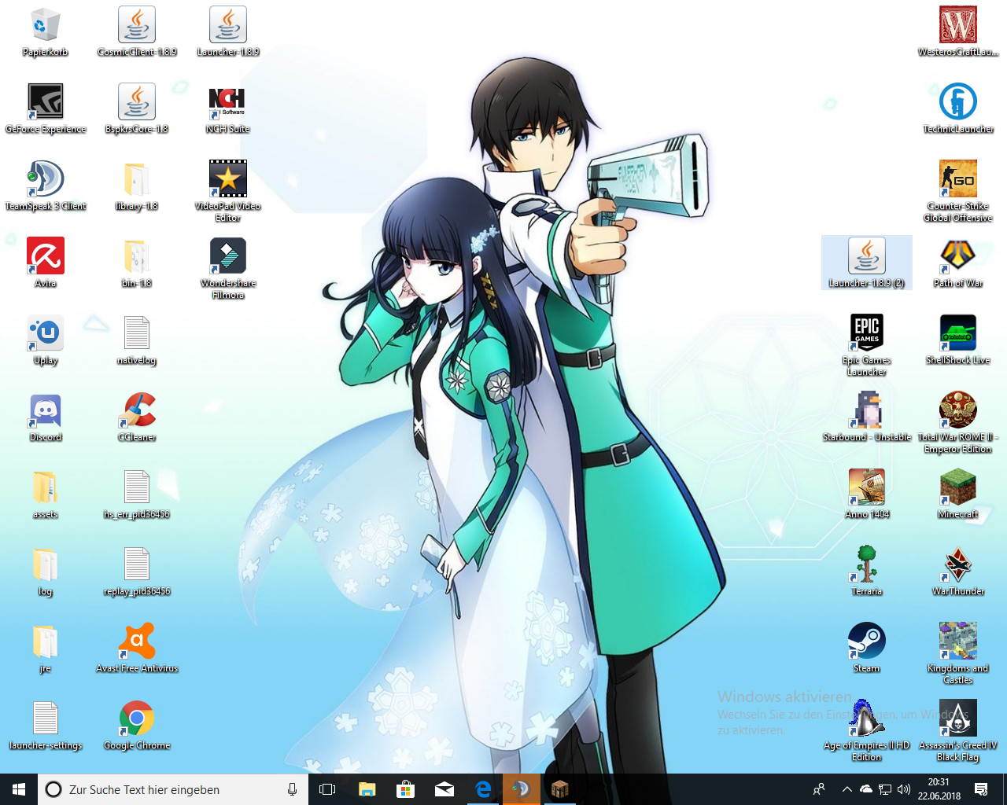1007x805 pixels.
Task: Open Task View from the taskbar
Action: click(327, 789)
